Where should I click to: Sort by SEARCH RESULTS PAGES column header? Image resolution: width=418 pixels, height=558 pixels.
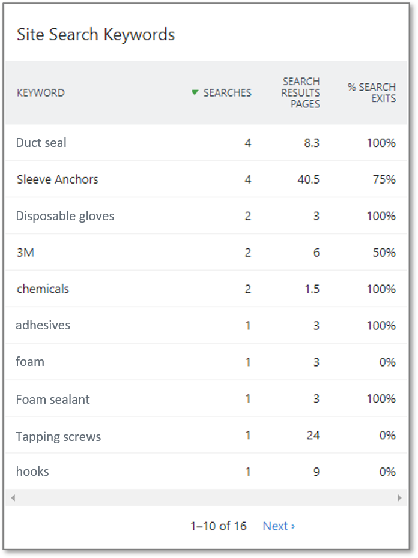tap(301, 92)
